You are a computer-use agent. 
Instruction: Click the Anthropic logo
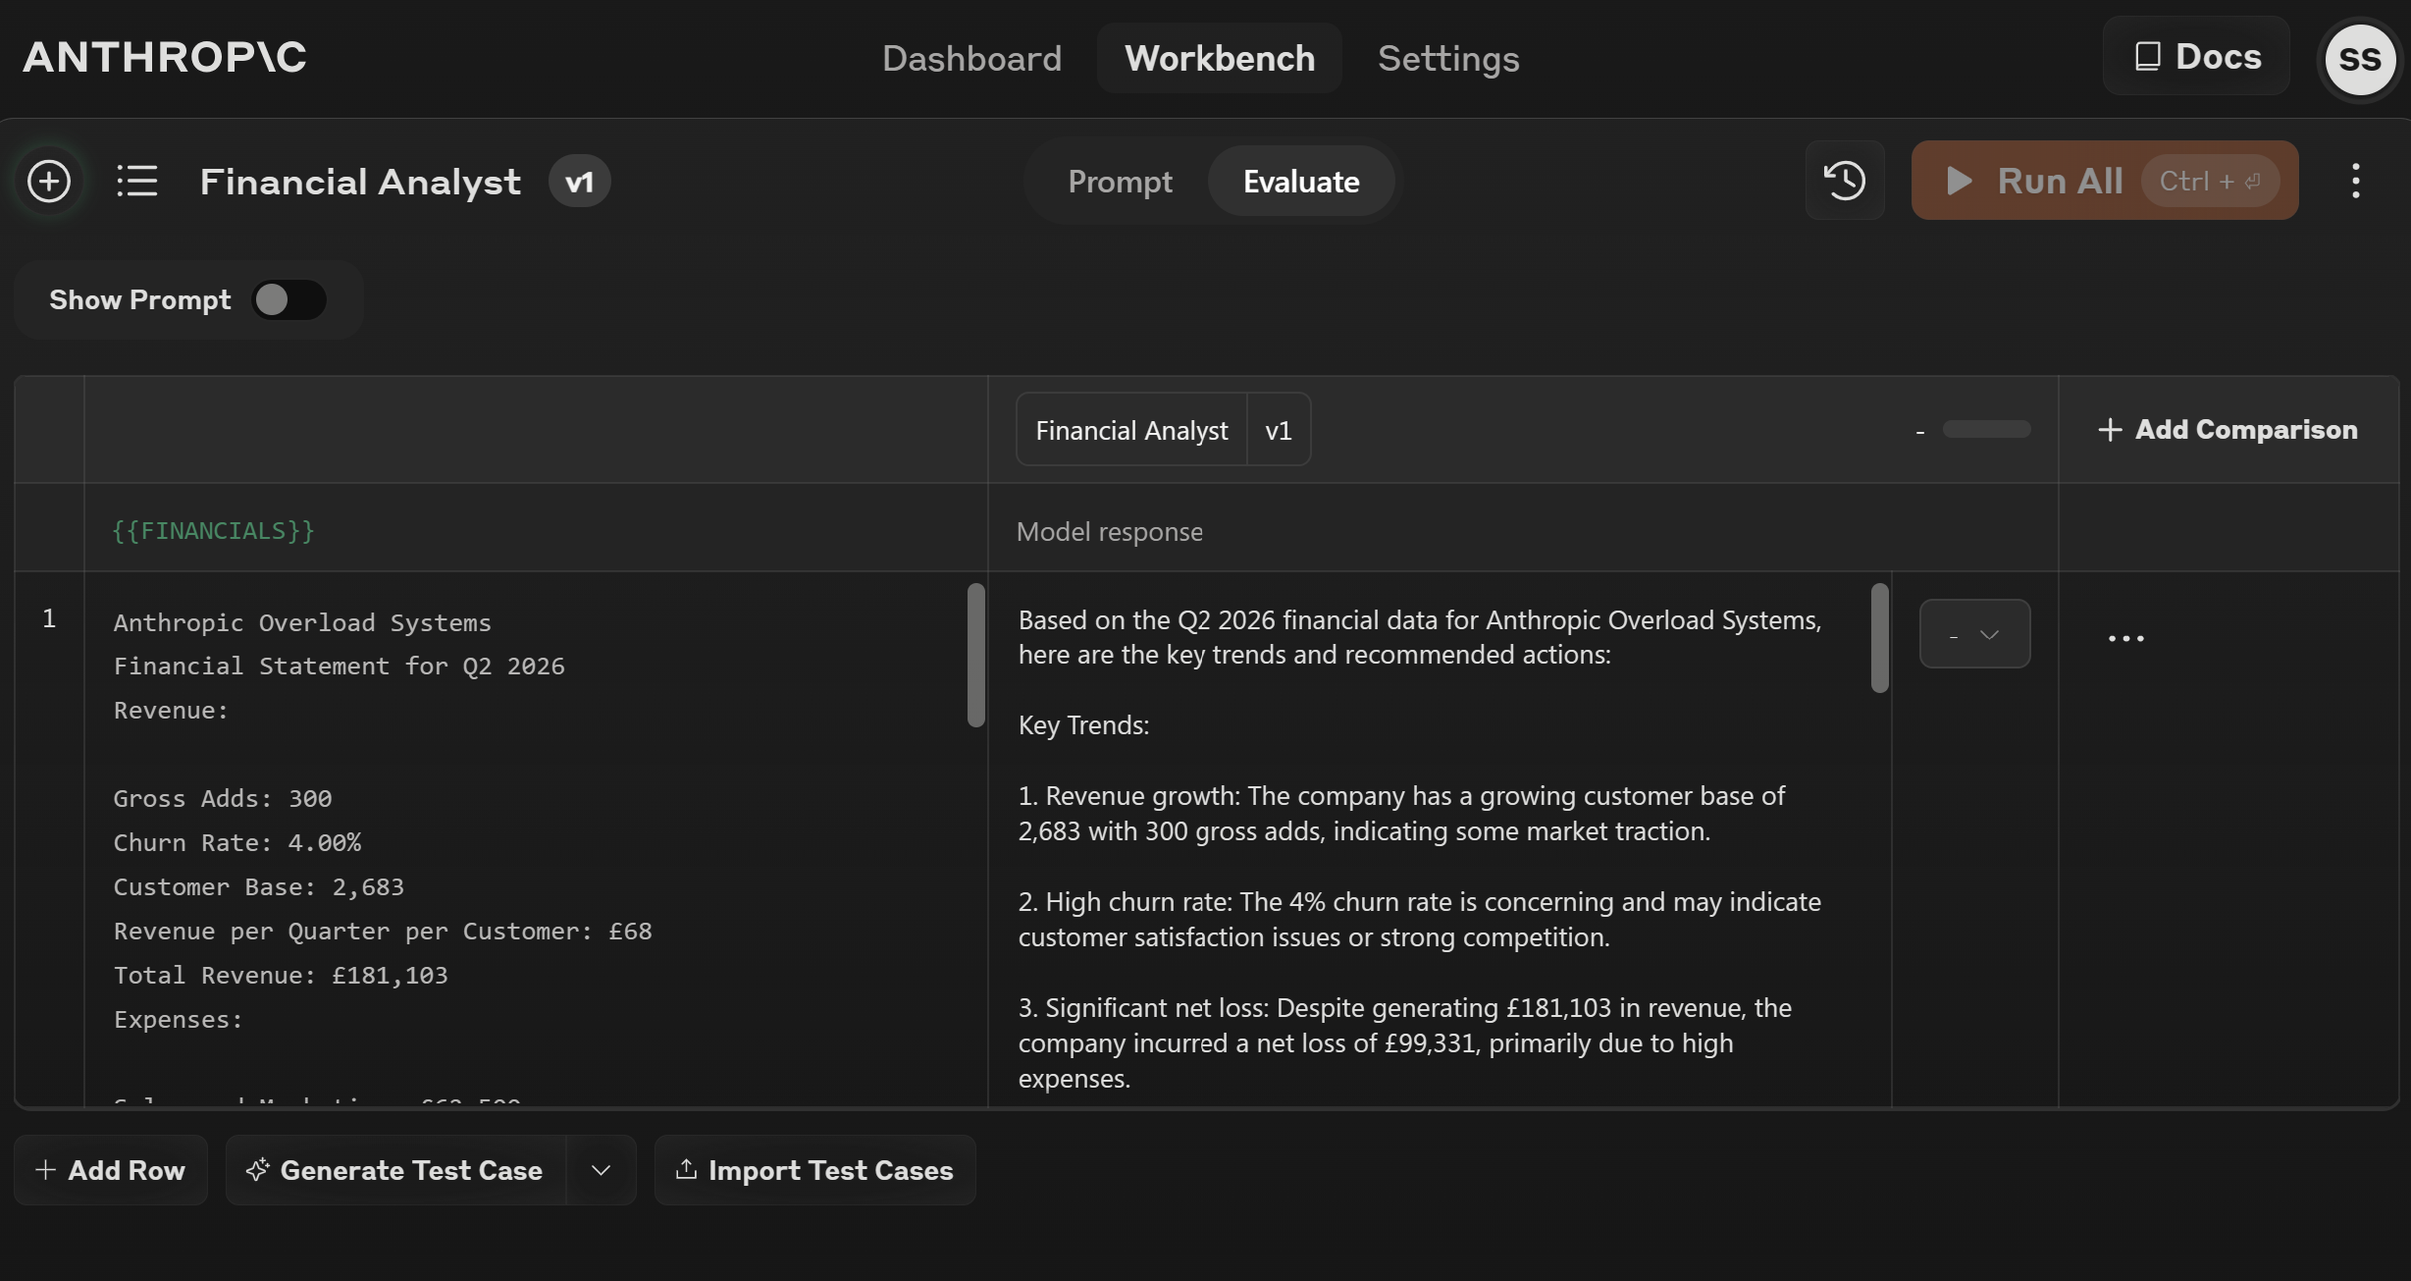point(165,57)
